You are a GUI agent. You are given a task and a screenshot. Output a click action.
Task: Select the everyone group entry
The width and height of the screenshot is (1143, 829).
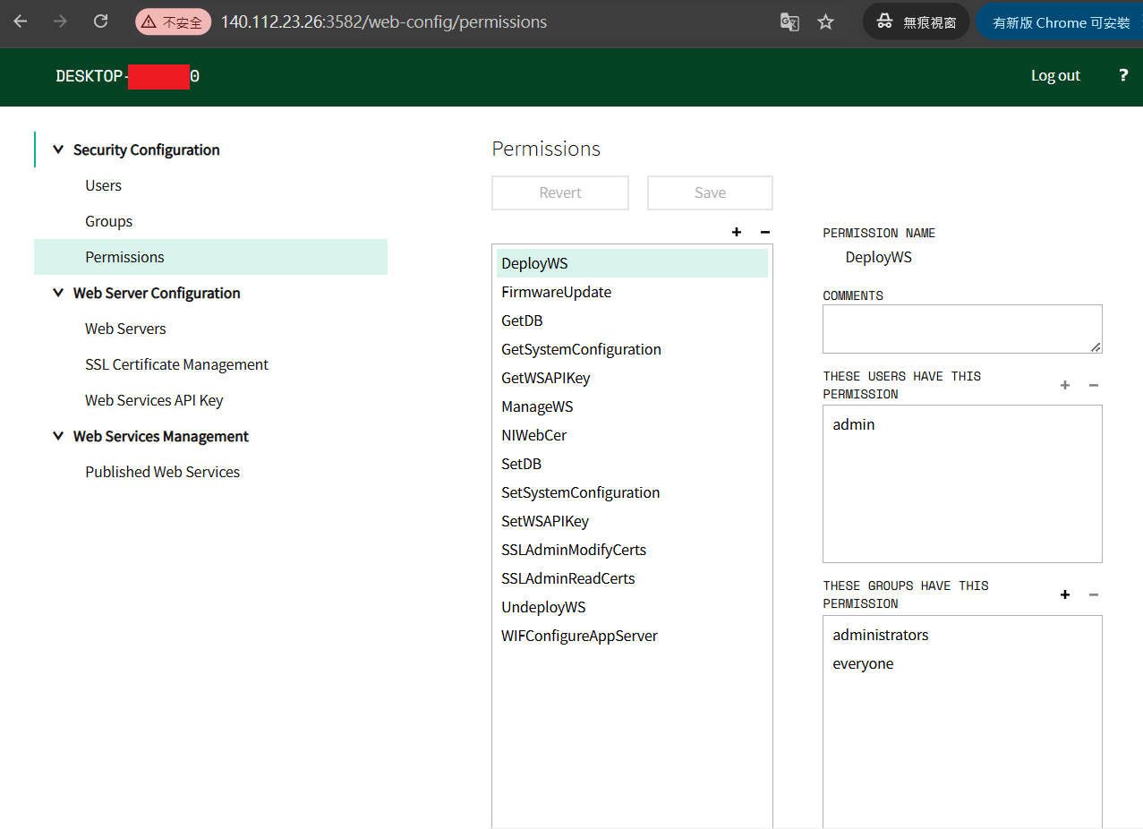coord(962,663)
